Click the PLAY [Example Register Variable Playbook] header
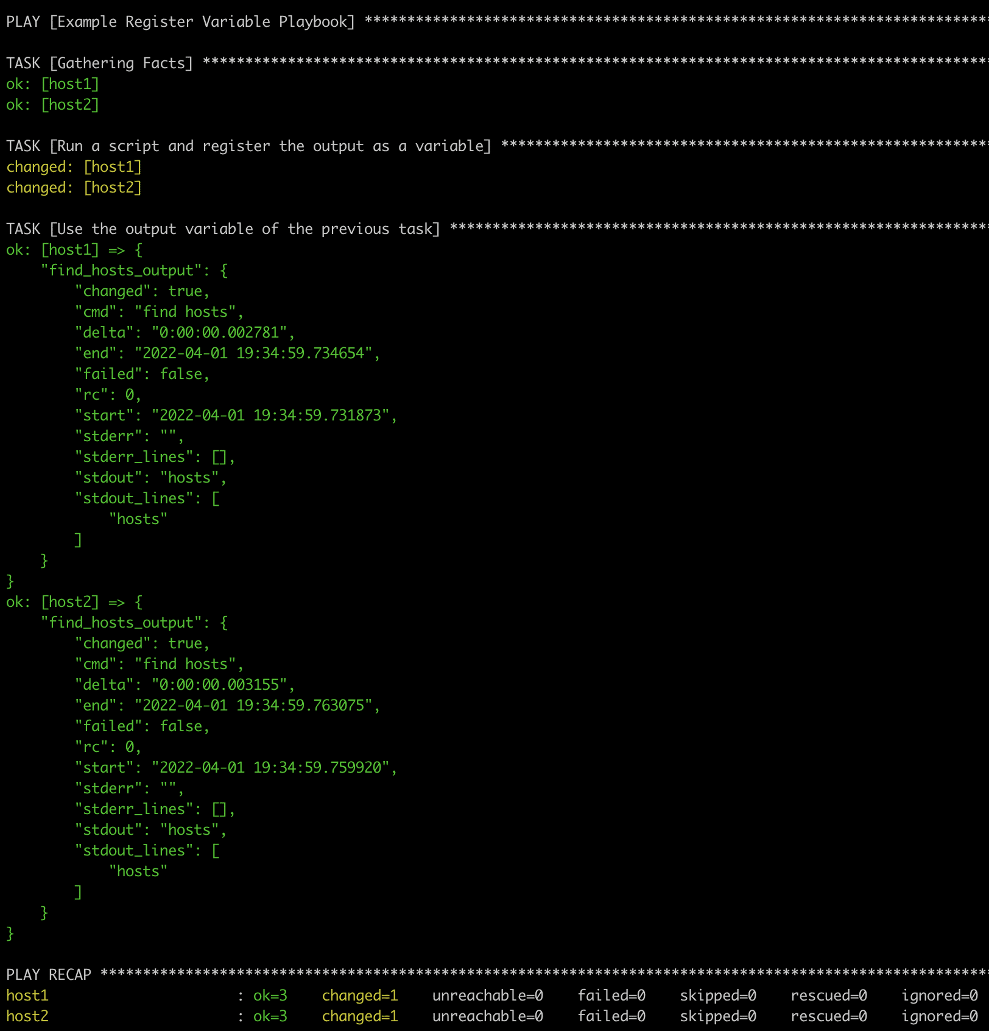Image resolution: width=989 pixels, height=1031 pixels. tap(180, 21)
